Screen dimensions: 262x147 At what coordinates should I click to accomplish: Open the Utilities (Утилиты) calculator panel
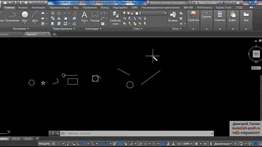click(220, 17)
